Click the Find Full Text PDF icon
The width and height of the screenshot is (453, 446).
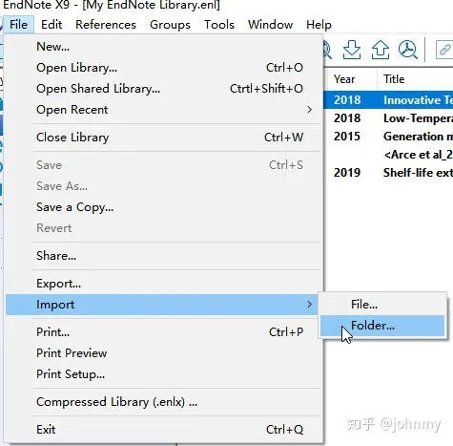408,50
